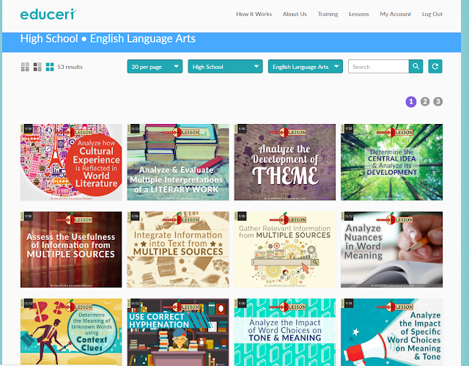Switch to list view layout icon

[x=25, y=67]
